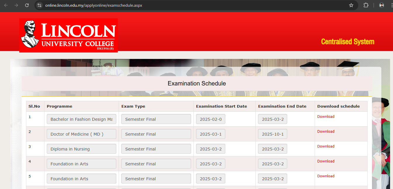Click the Doctor of Medicine programme field
The height and width of the screenshot is (189, 393).
coord(82,134)
